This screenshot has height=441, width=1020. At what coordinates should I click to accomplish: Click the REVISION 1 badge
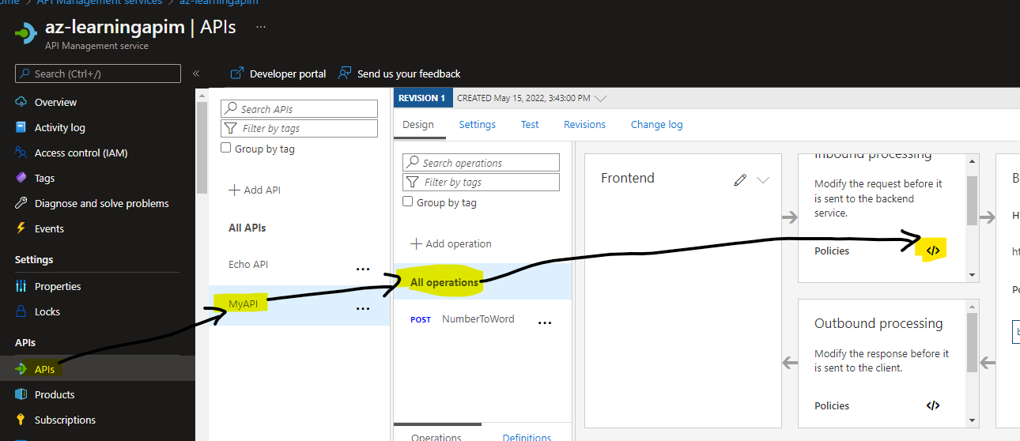coord(423,98)
